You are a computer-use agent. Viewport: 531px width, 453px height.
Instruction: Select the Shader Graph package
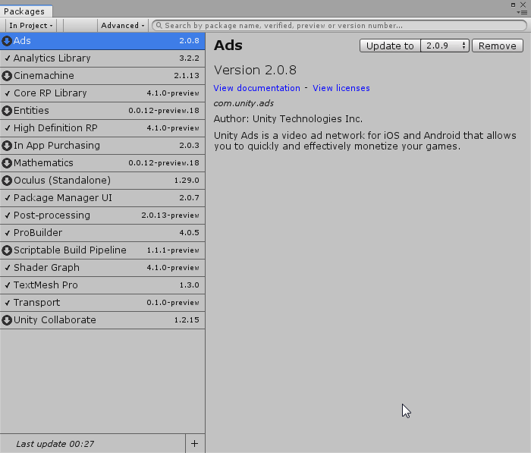point(102,268)
